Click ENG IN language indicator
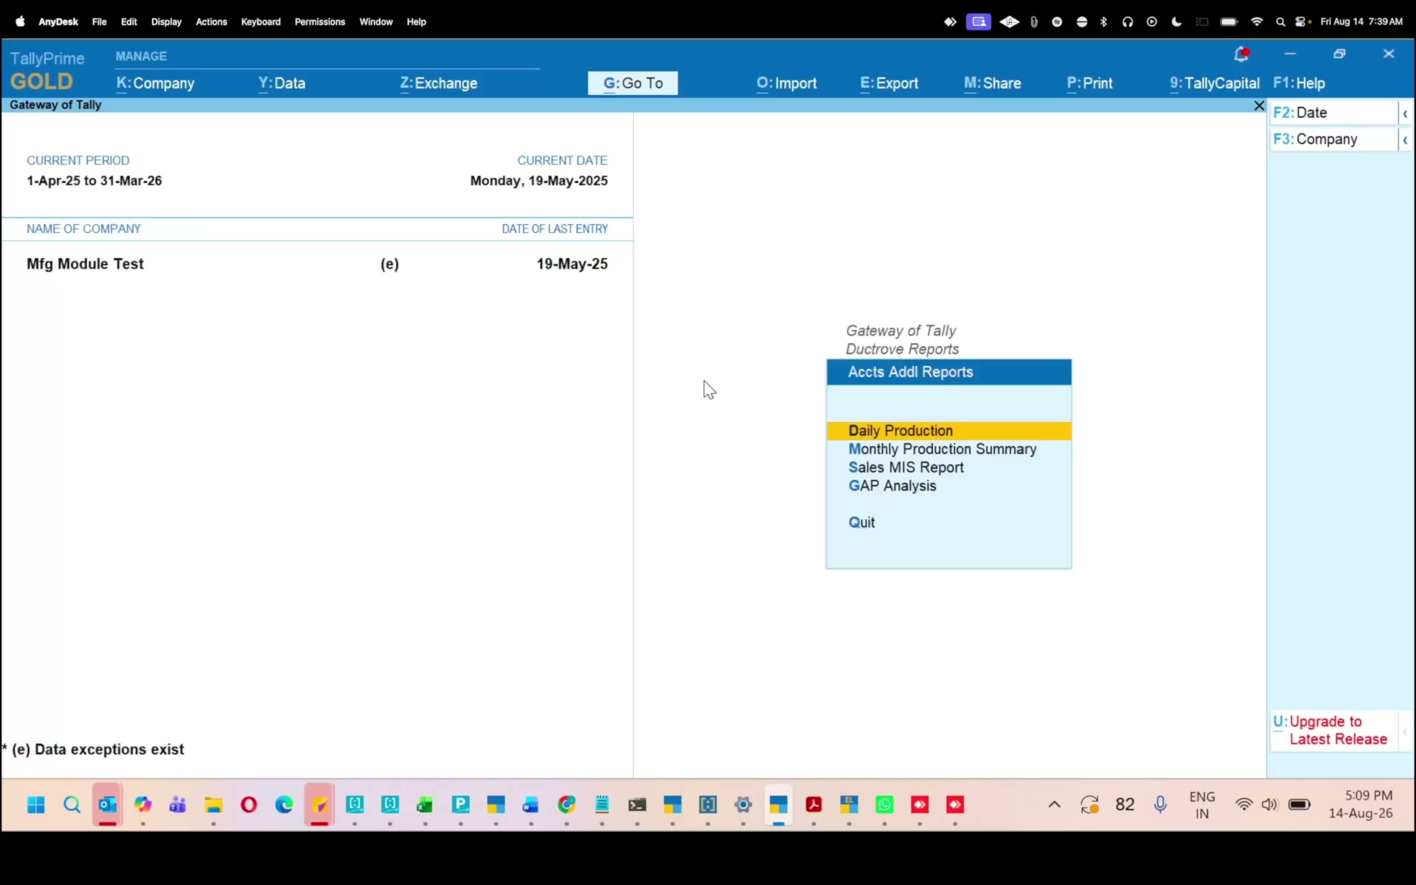 1202,805
